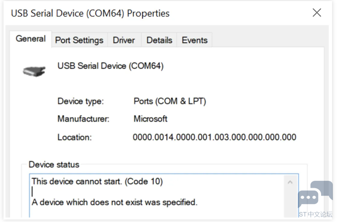Click the Manufacturer value Microsoft

(150, 119)
